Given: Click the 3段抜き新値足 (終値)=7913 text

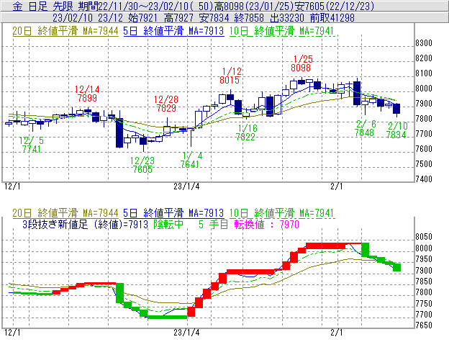Looking at the screenshot, I should coord(86,224).
